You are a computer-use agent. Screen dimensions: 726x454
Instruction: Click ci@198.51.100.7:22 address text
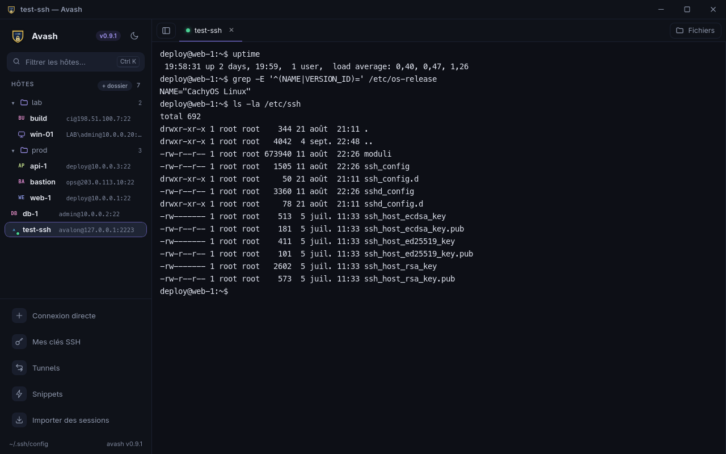(98, 119)
